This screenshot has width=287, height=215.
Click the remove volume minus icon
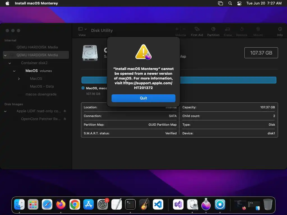click(184, 29)
